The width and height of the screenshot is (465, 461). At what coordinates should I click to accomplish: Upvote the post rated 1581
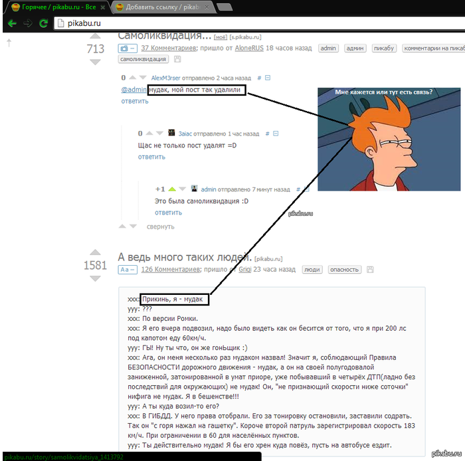coord(94,252)
